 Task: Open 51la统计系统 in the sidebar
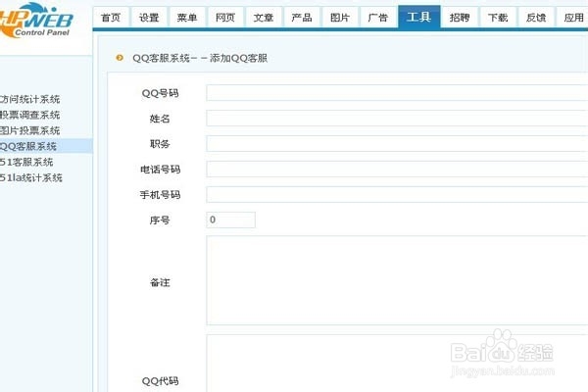31,177
